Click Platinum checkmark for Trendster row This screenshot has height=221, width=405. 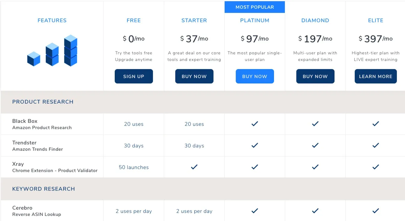pos(255,145)
